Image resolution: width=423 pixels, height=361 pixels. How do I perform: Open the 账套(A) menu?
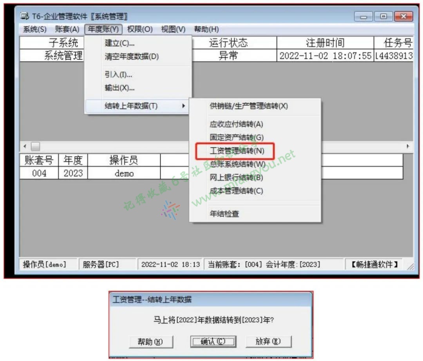[x=67, y=29]
